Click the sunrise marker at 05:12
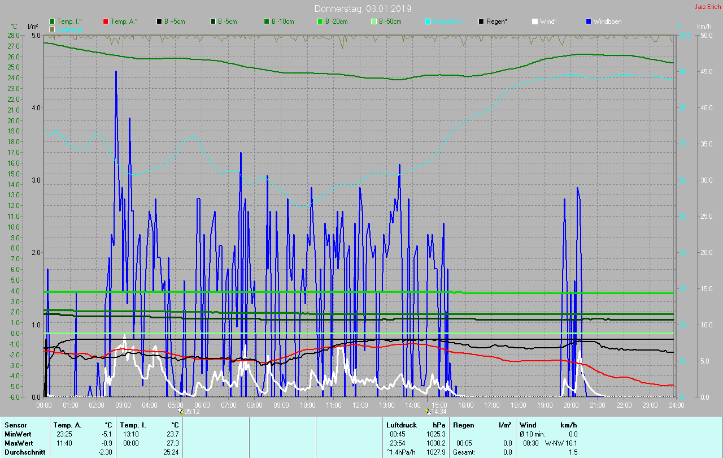The width and height of the screenshot is (723, 458). point(181,411)
